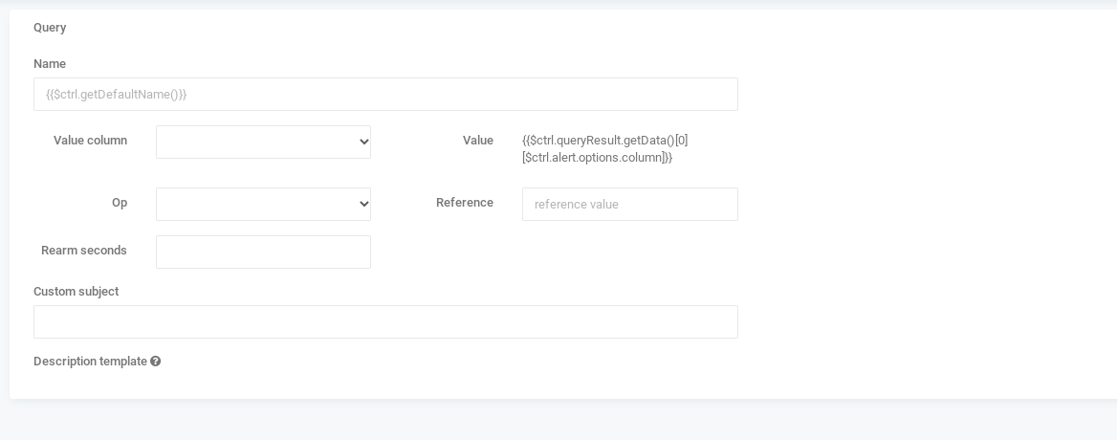Click the Custom subject text field
1117x440 pixels.
[385, 321]
